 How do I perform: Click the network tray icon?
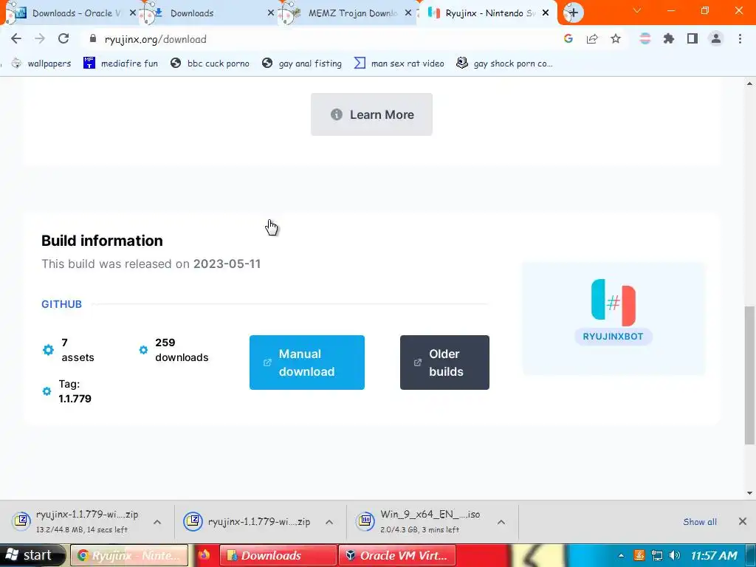656,555
